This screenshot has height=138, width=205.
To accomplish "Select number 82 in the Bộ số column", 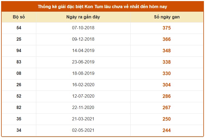I will pos(19,108).
